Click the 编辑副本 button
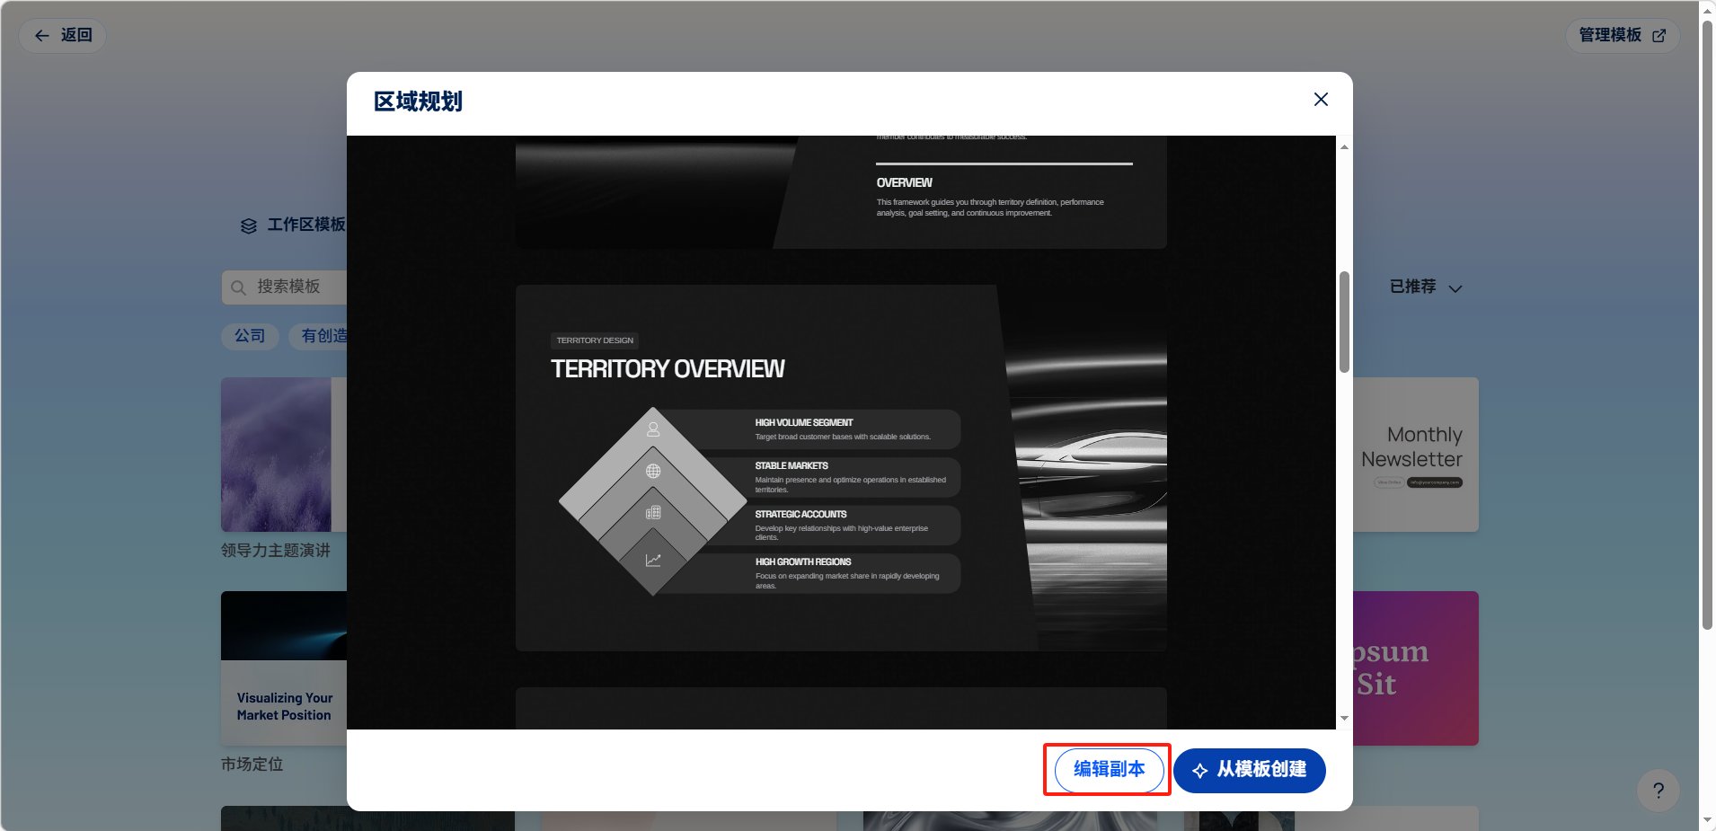 pos(1109,770)
